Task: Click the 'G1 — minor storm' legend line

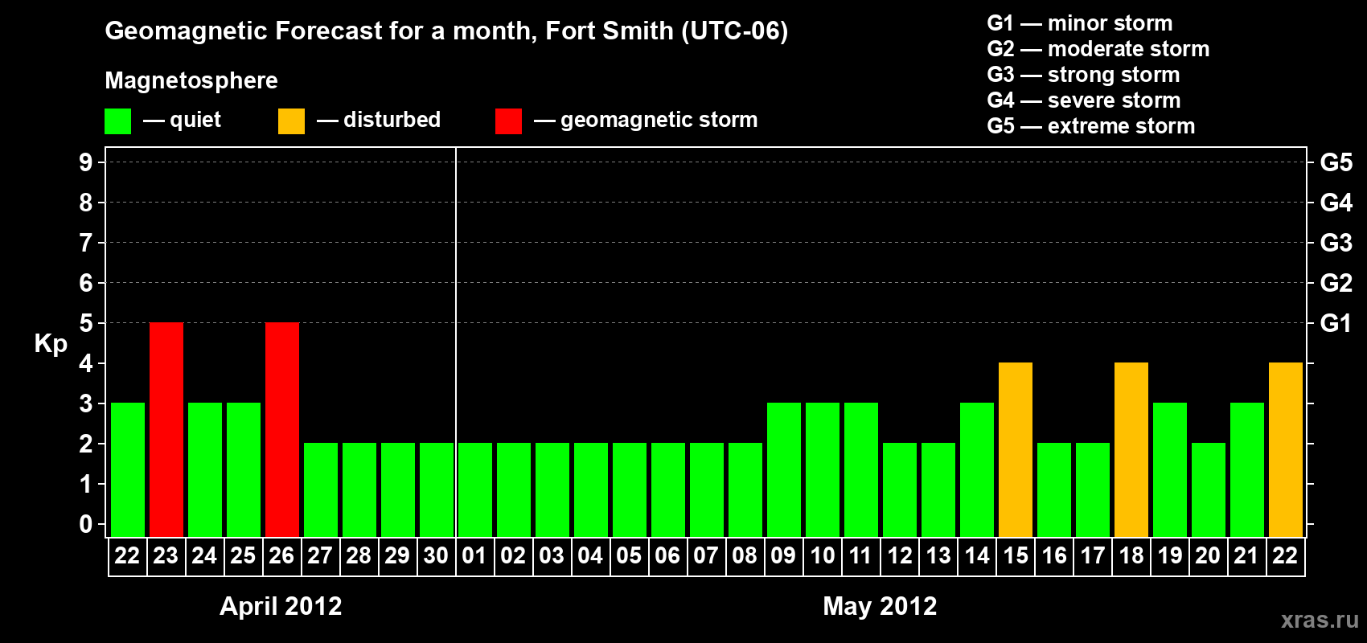Action: coord(1080,23)
